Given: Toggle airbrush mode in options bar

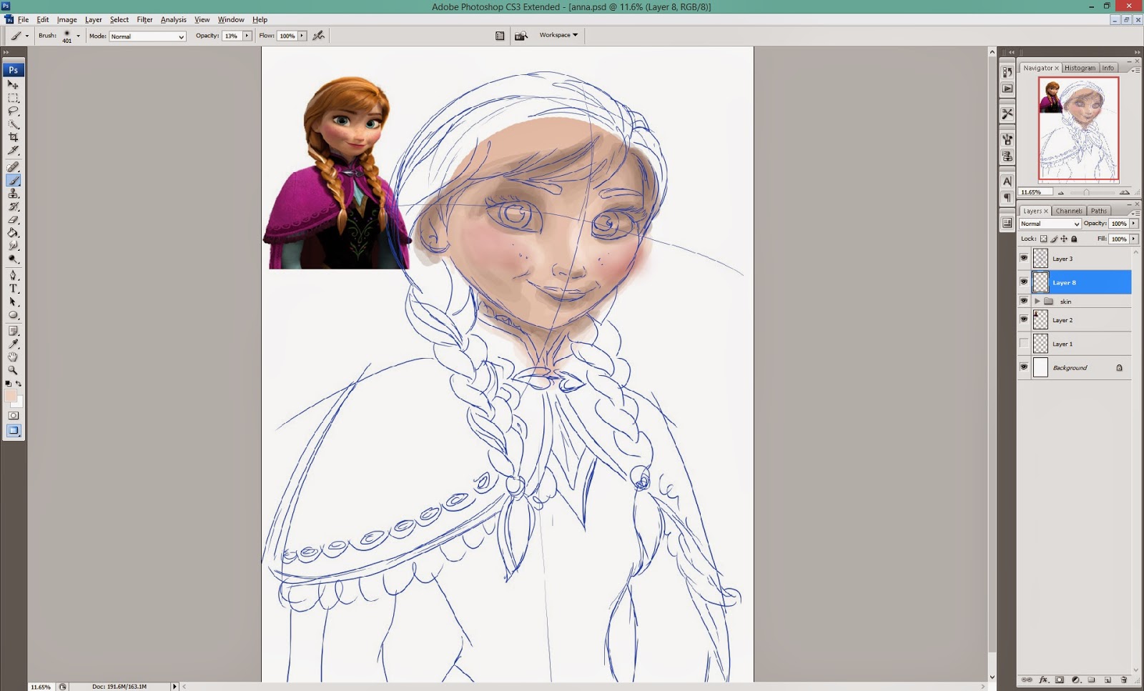Looking at the screenshot, I should pos(318,35).
